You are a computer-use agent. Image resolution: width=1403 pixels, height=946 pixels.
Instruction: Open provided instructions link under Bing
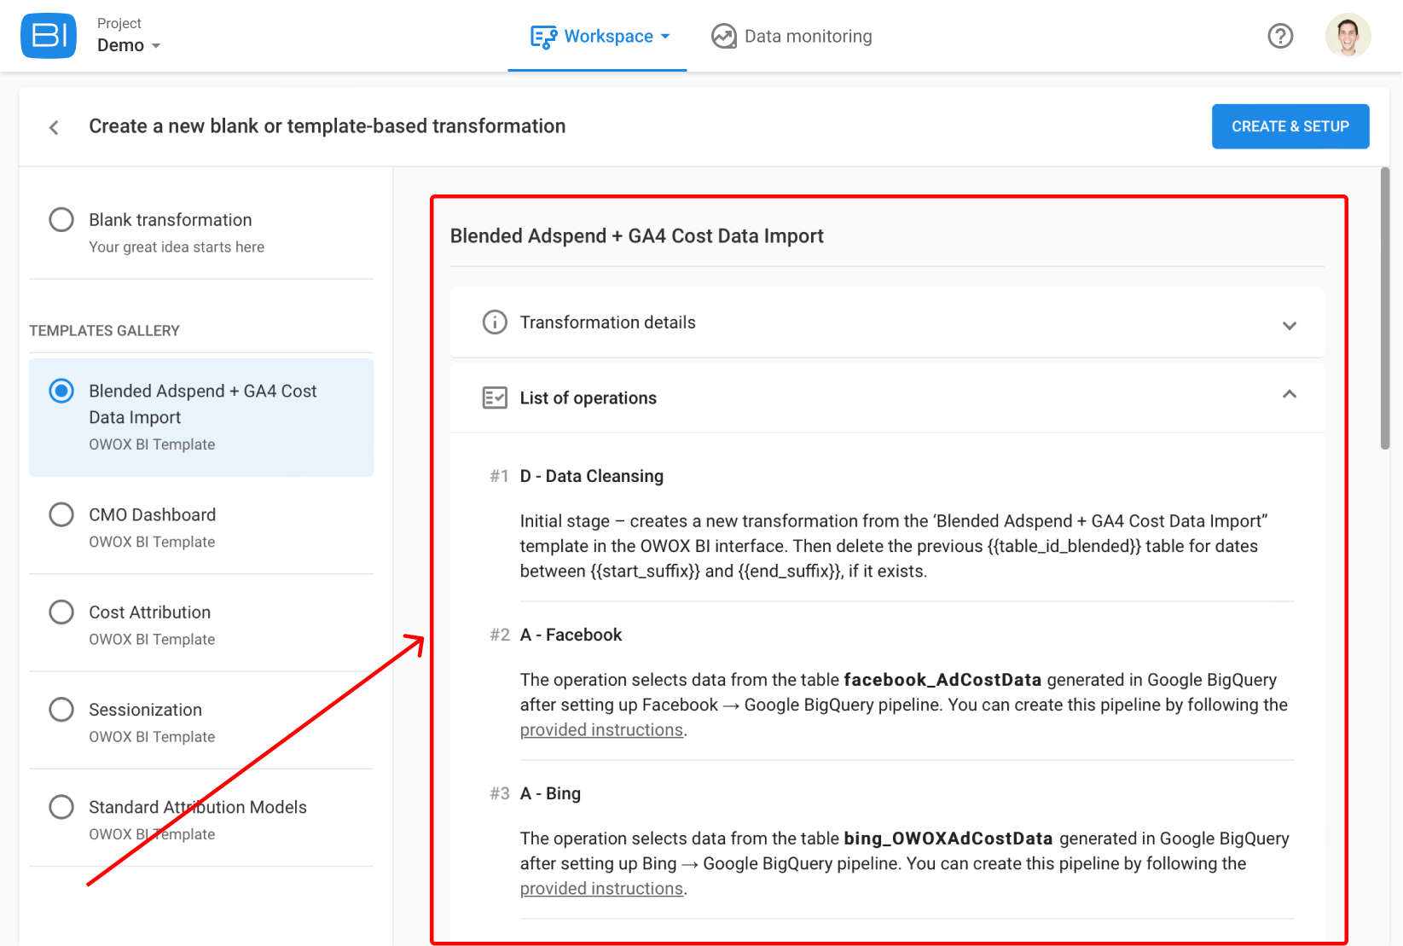click(x=601, y=889)
